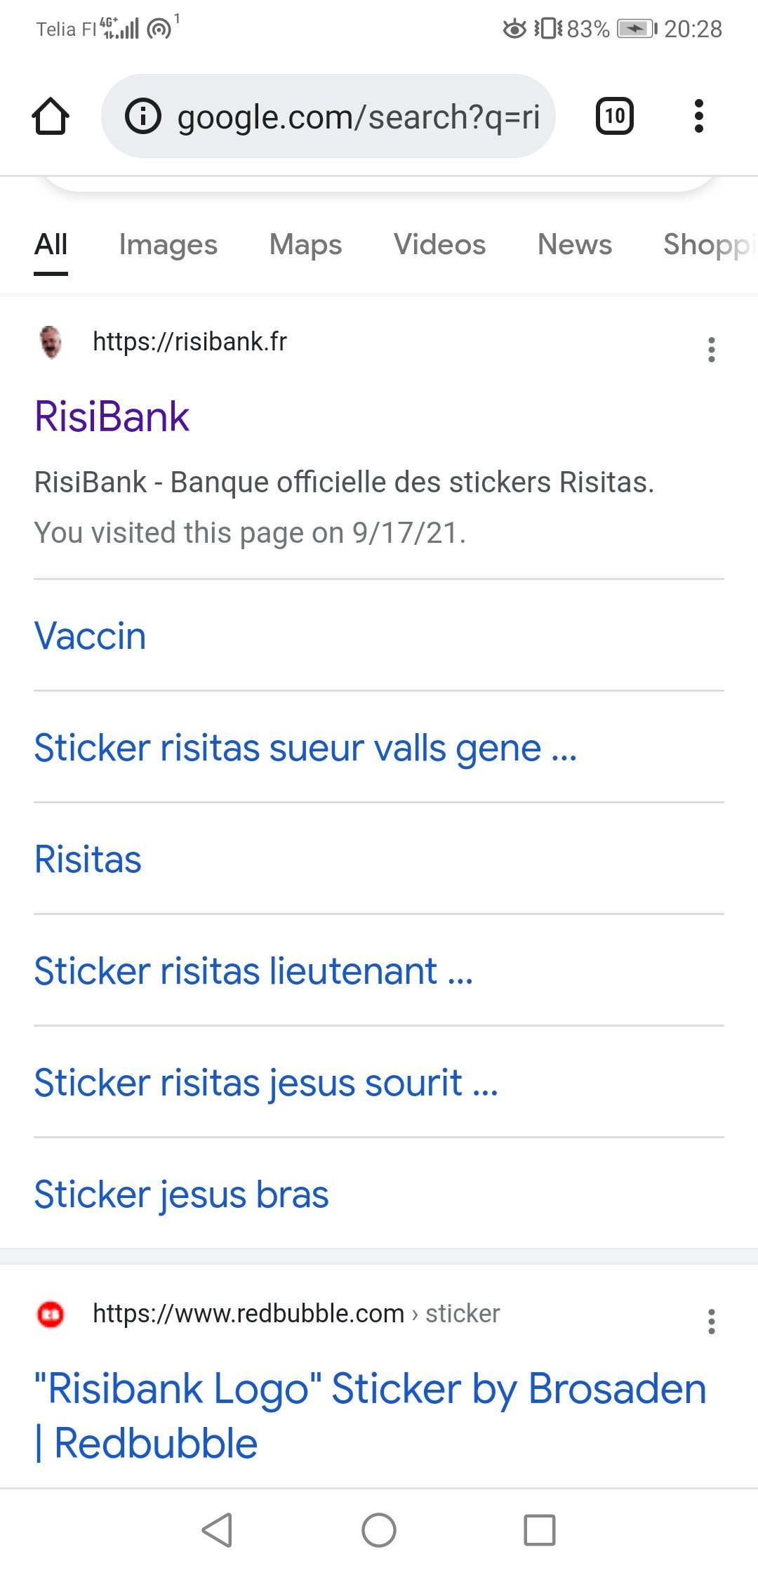Tap the browser home icon
758x1573 pixels.
click(x=51, y=116)
